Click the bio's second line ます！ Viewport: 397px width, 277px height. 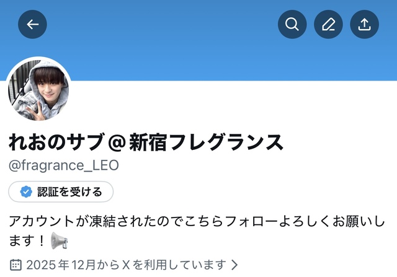point(27,240)
